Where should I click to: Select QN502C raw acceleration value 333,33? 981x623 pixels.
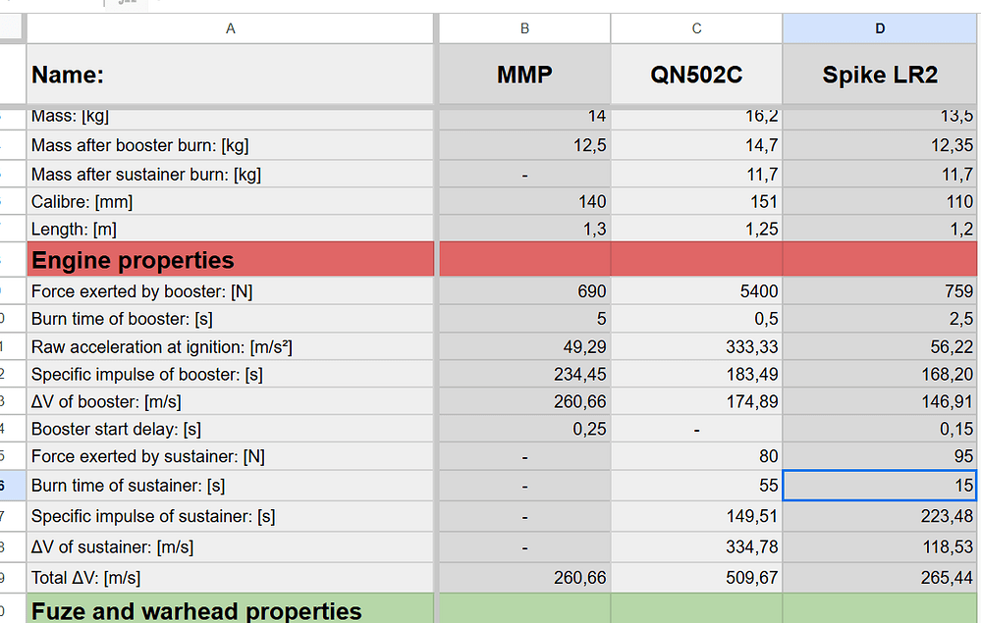[x=696, y=346]
